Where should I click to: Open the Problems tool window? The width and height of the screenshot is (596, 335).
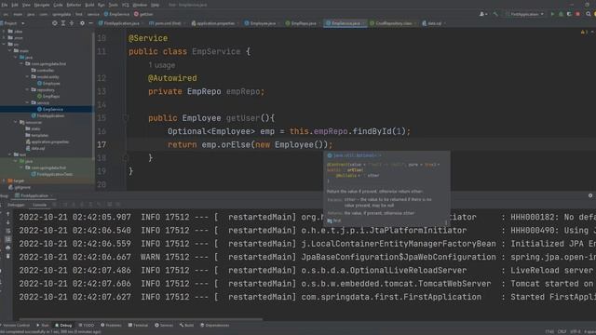point(111,326)
